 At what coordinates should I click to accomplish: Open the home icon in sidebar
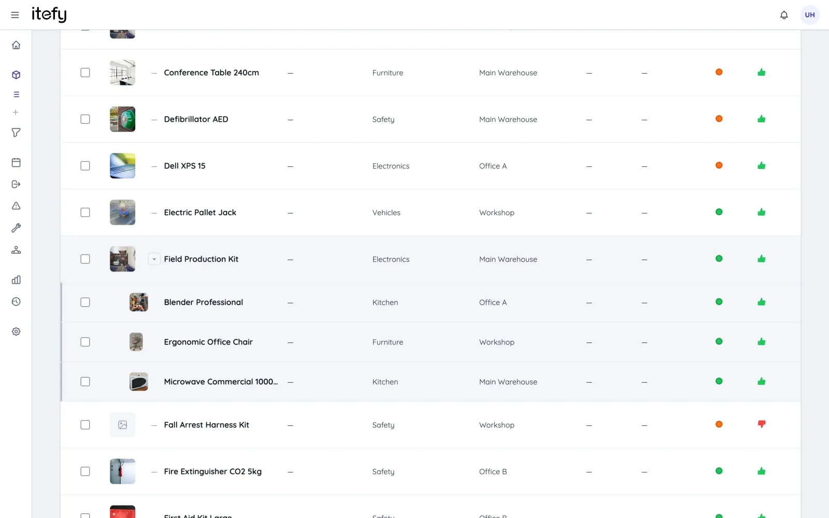point(16,45)
